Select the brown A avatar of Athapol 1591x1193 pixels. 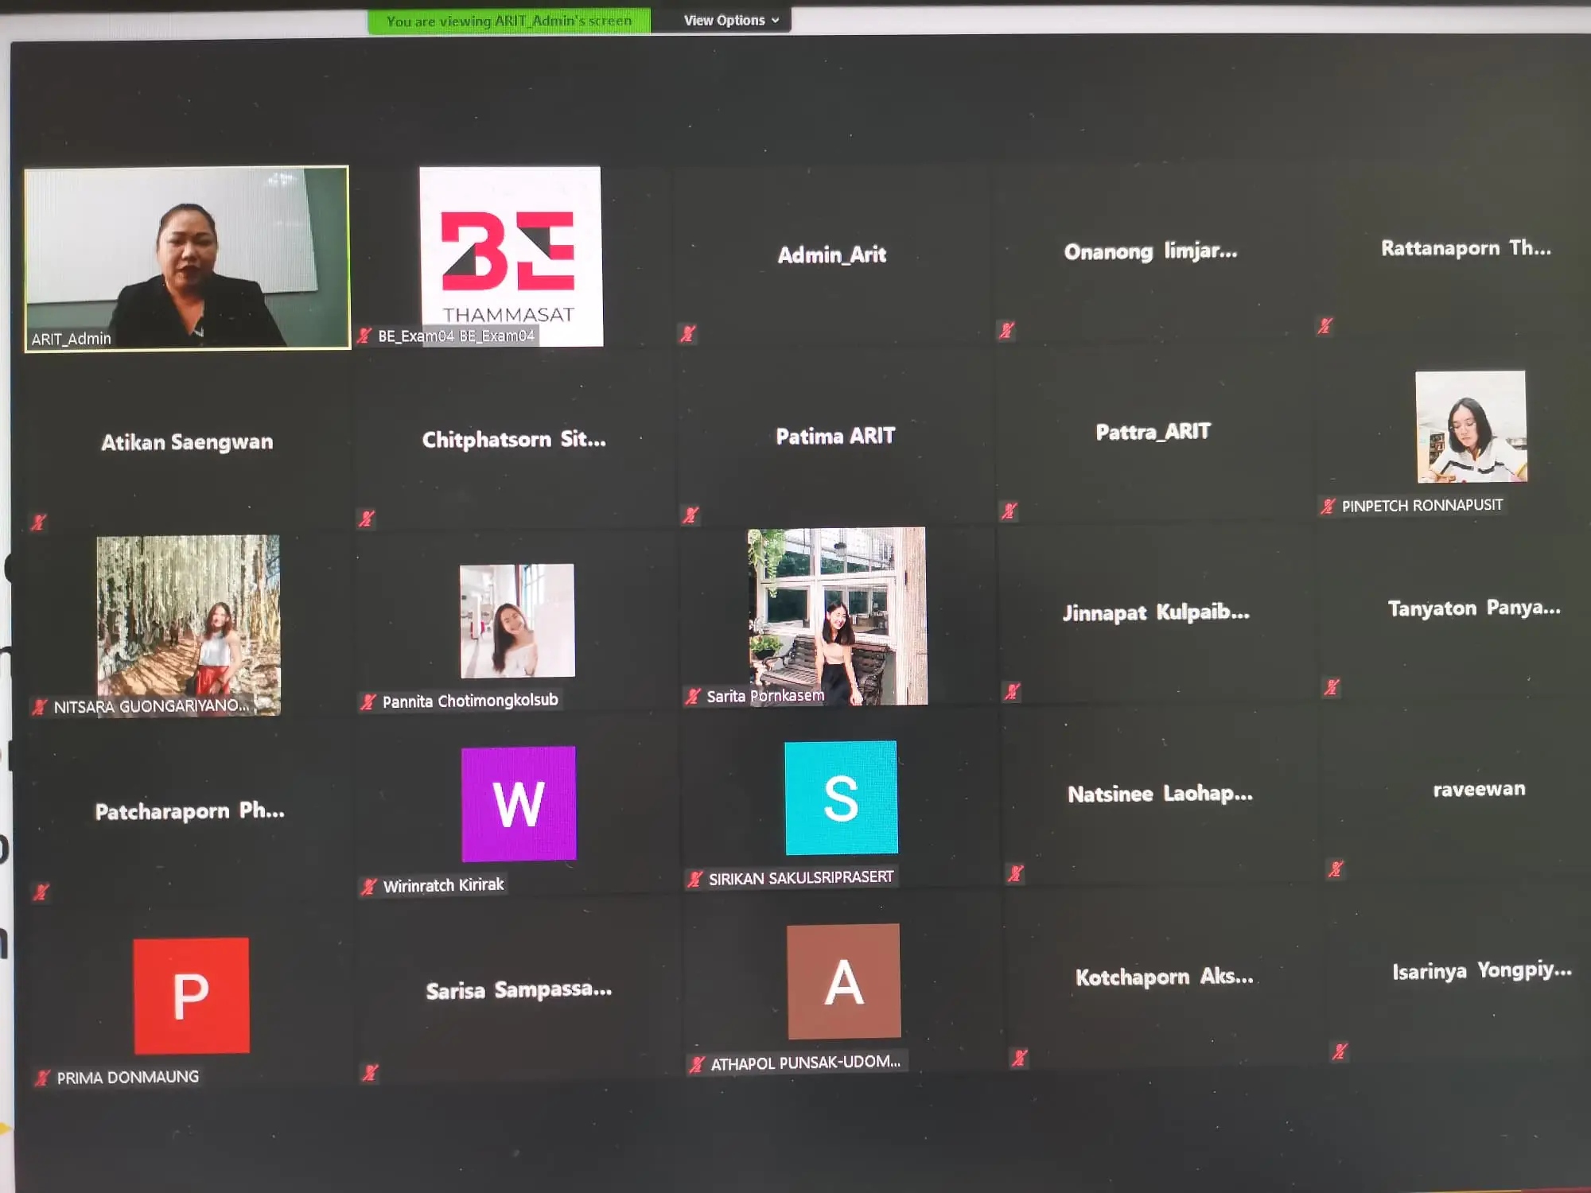click(844, 981)
